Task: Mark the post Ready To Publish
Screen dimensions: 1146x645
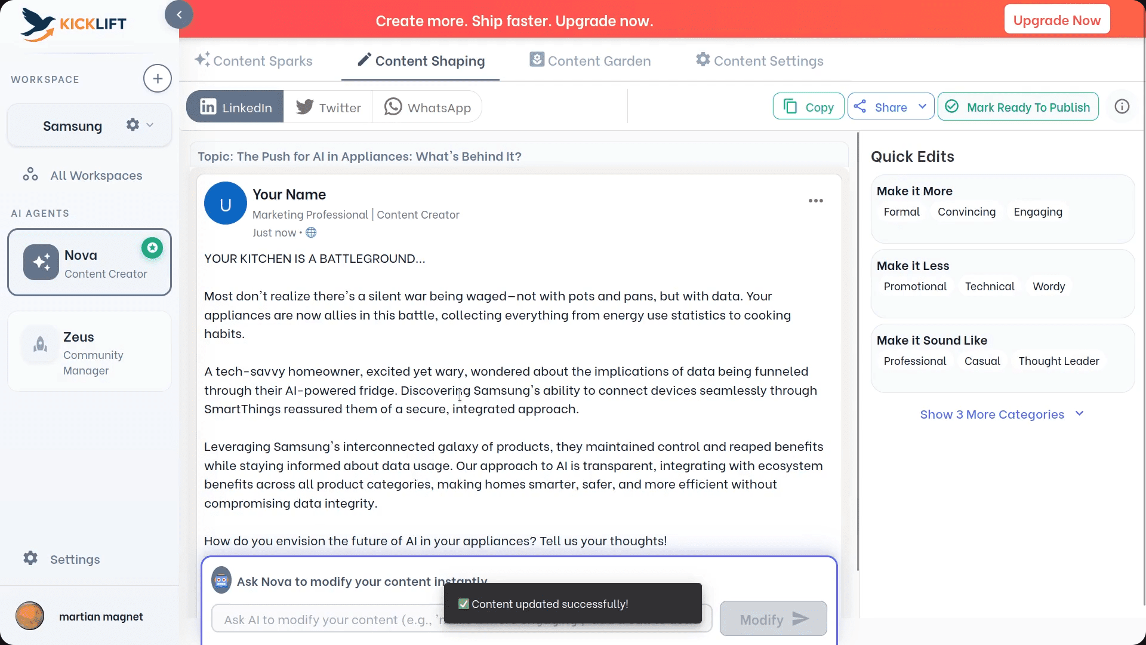Action: point(1018,107)
